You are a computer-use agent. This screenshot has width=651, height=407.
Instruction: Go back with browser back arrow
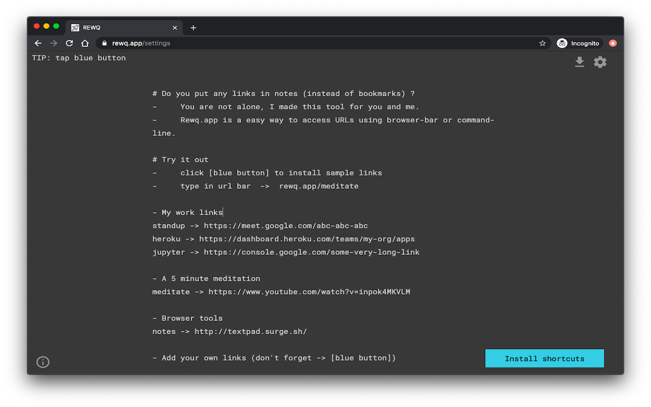pos(38,43)
